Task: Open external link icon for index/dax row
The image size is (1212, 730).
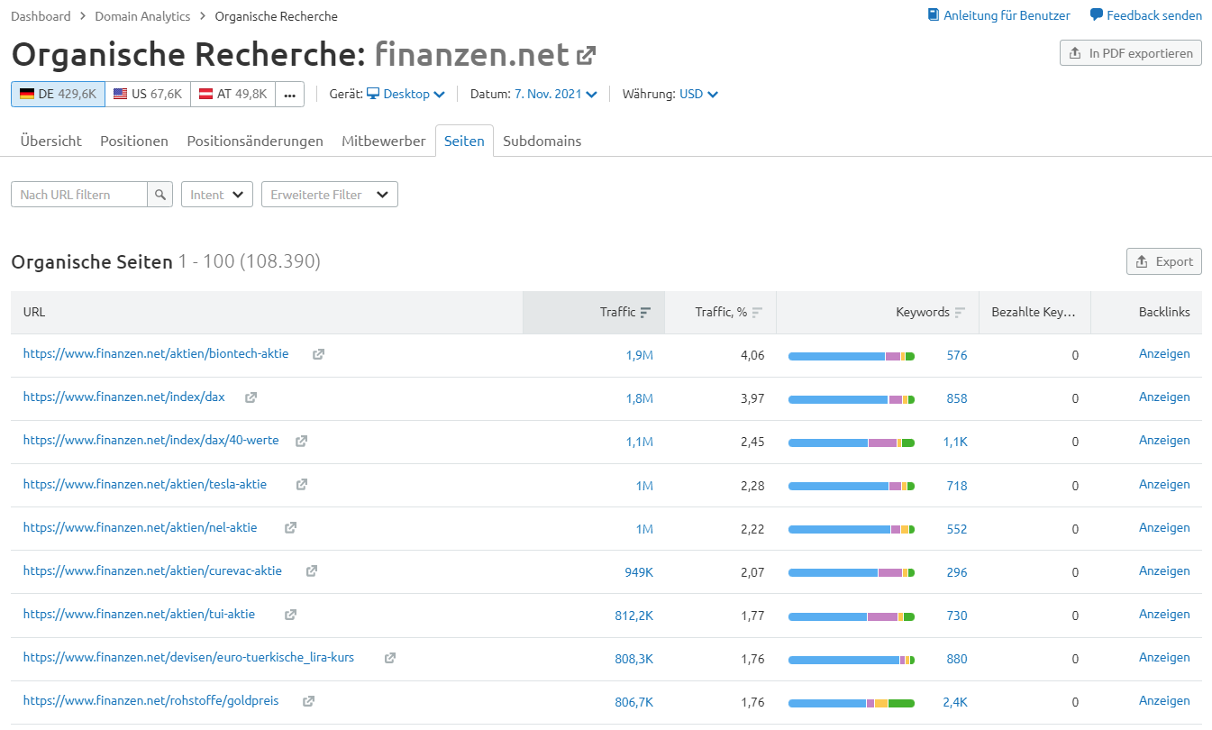Action: [251, 397]
